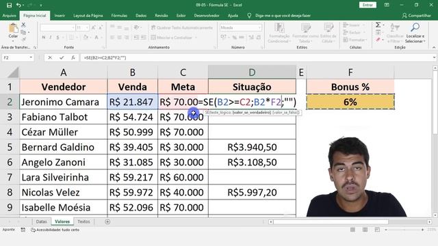This screenshot has width=438, height=246.
Task: Expand Mesclar e Centralizar dropdown arrow
Action: [196, 38]
